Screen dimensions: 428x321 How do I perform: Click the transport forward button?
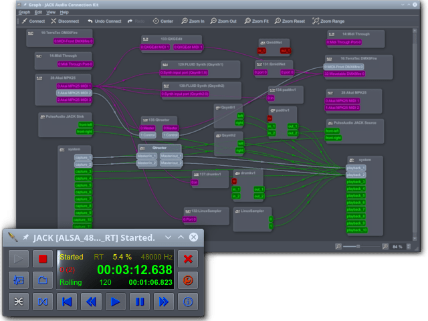(x=163, y=302)
